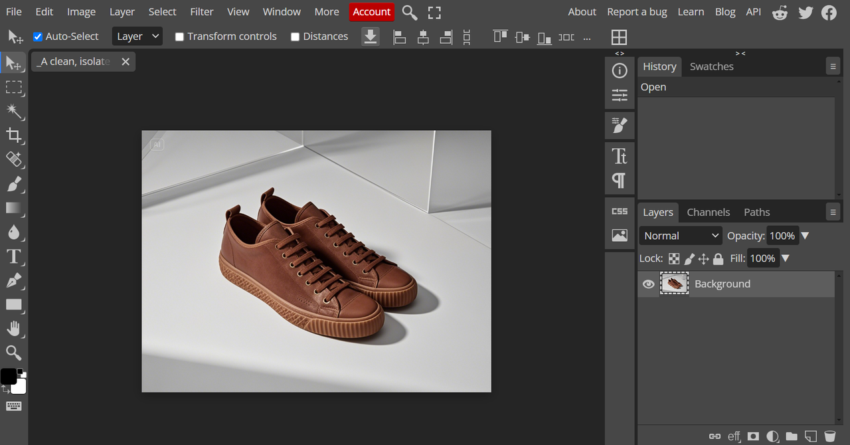Switch to the Swatches tab
850x445 pixels.
coord(712,66)
